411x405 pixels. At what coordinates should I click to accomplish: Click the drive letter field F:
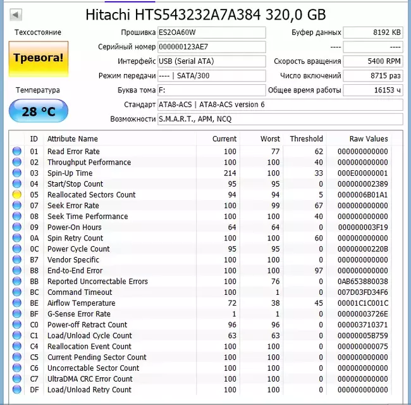(x=212, y=90)
